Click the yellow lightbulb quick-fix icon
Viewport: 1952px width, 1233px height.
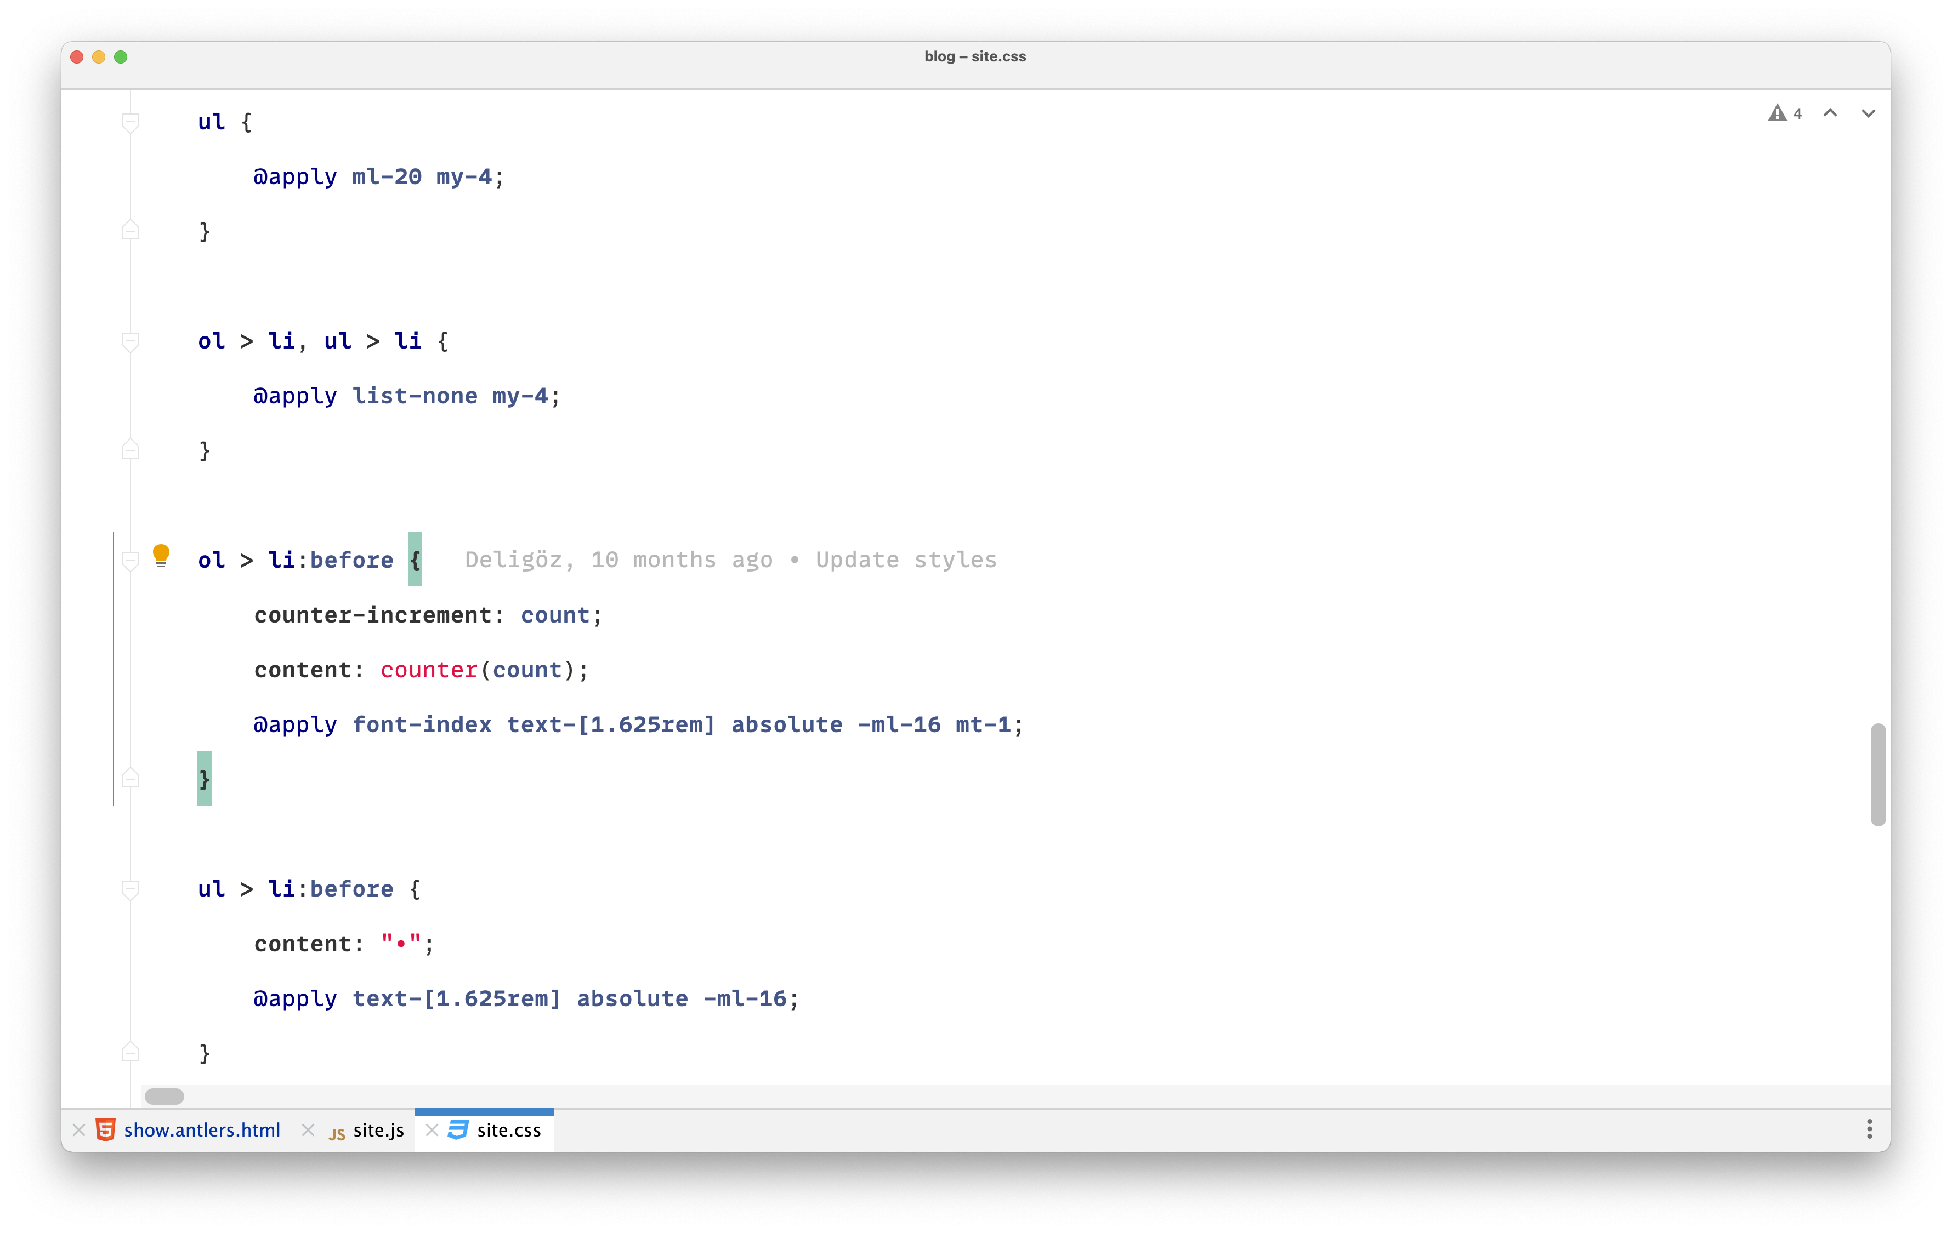click(x=161, y=556)
